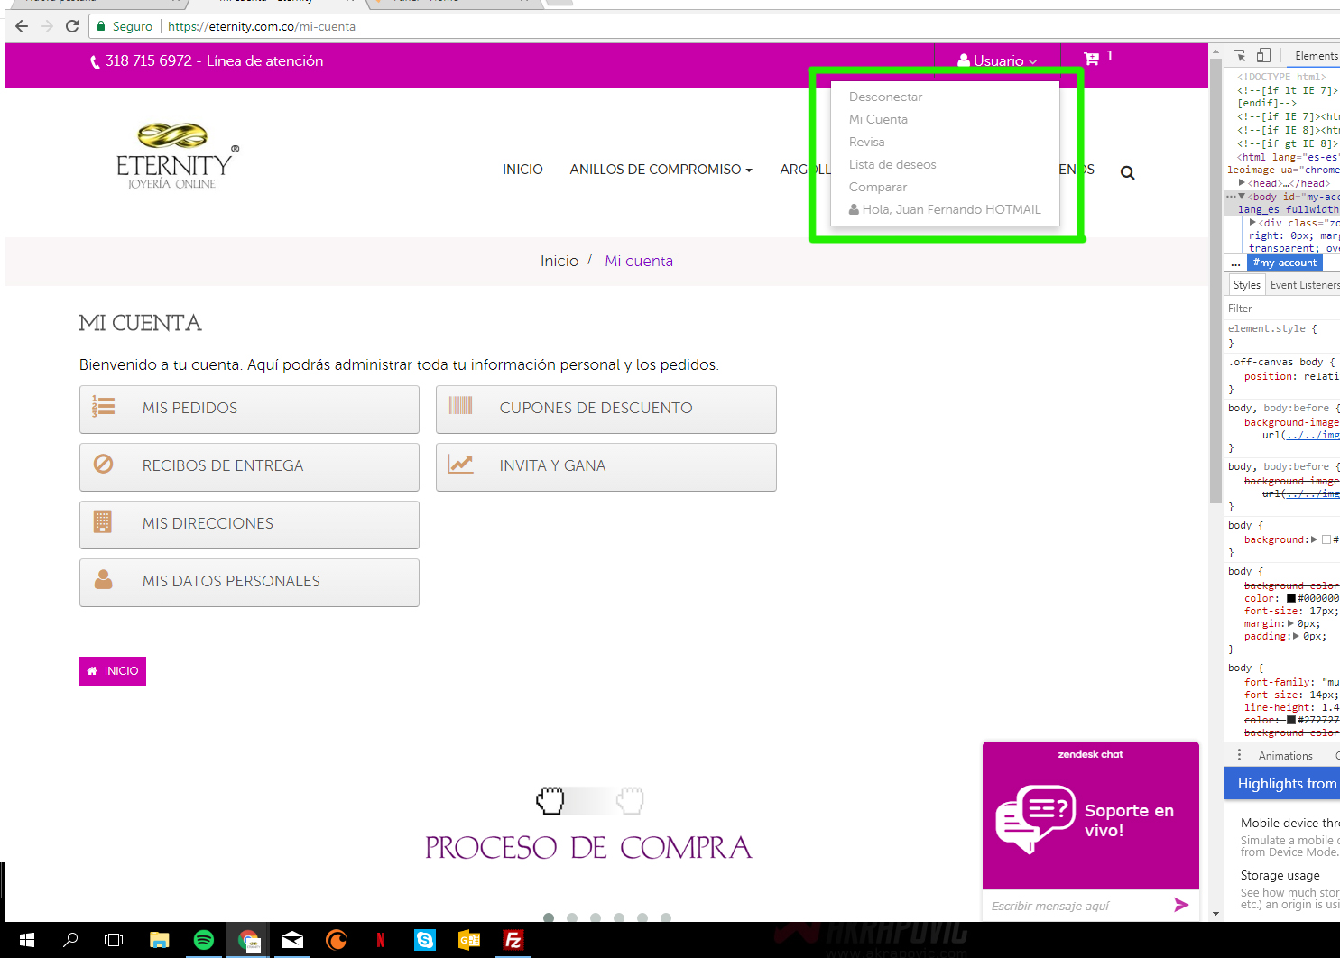Open CUPONES DE DESCUENTO section
This screenshot has height=958, width=1340.
pos(606,409)
